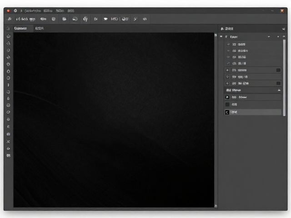Image resolution: width=291 pixels, height=218 pixels.
Task: Click the pages icon in top toolbar
Action: coord(64,19)
